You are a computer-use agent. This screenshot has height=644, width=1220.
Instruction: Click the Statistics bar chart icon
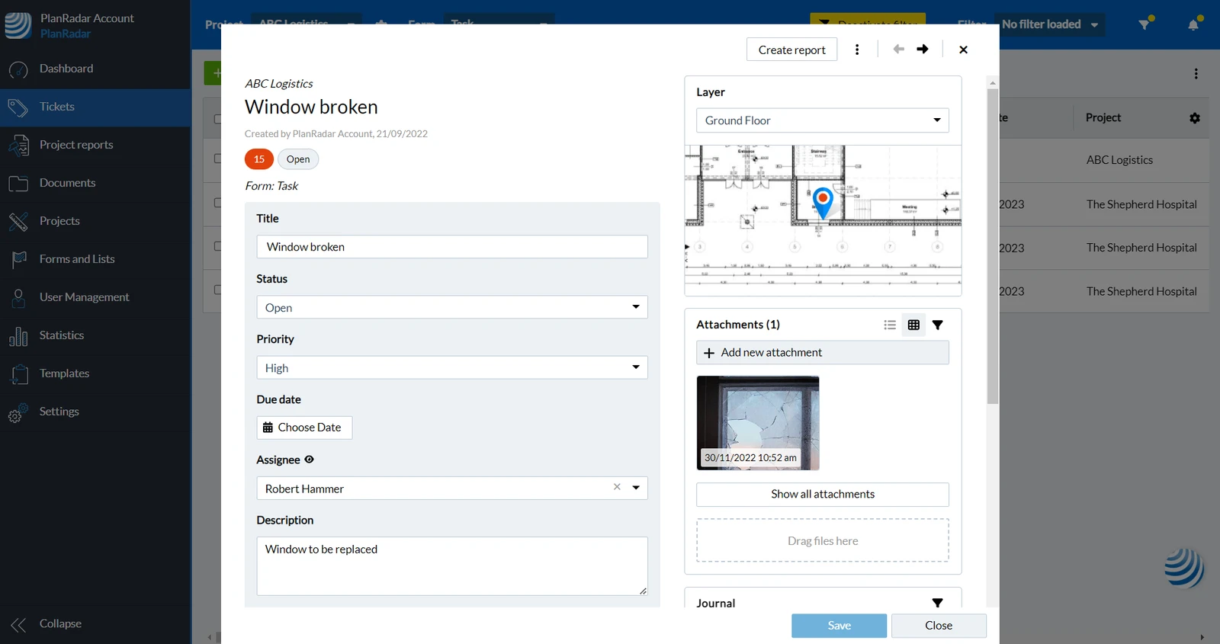pos(18,335)
